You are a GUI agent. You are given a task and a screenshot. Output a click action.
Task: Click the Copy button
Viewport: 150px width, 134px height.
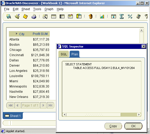pyautogui.click(x=113, y=126)
